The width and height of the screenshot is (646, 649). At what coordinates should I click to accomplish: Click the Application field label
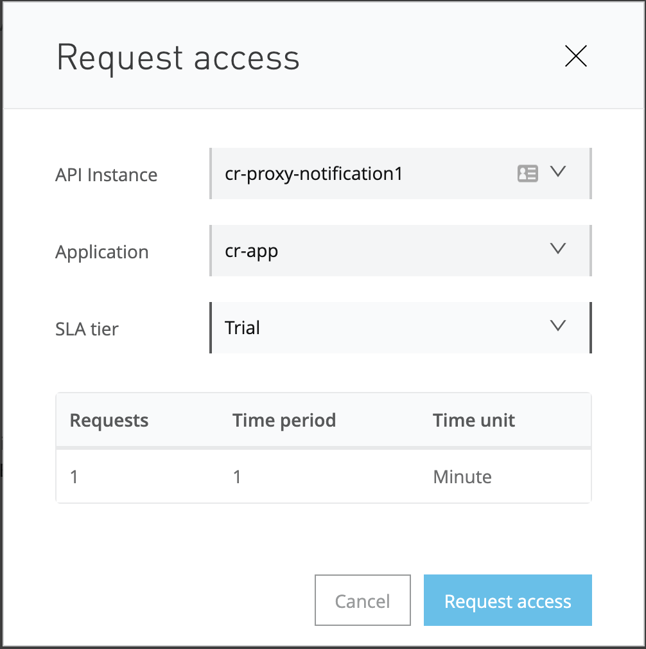[x=102, y=252]
